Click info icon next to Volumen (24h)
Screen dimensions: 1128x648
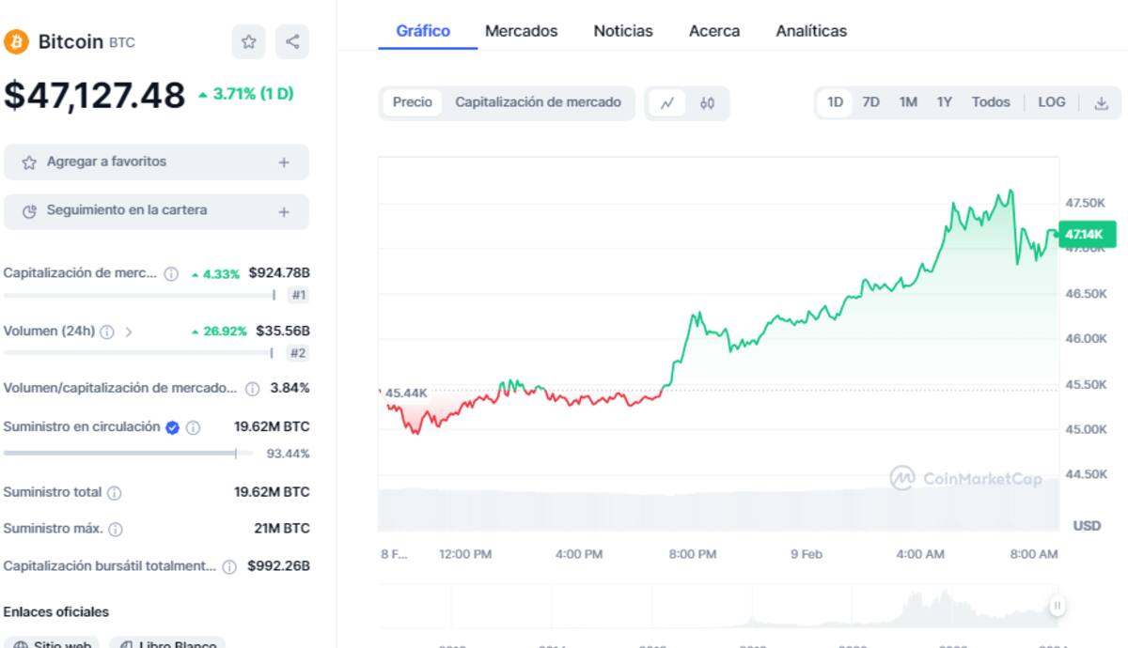pyautogui.click(x=107, y=332)
